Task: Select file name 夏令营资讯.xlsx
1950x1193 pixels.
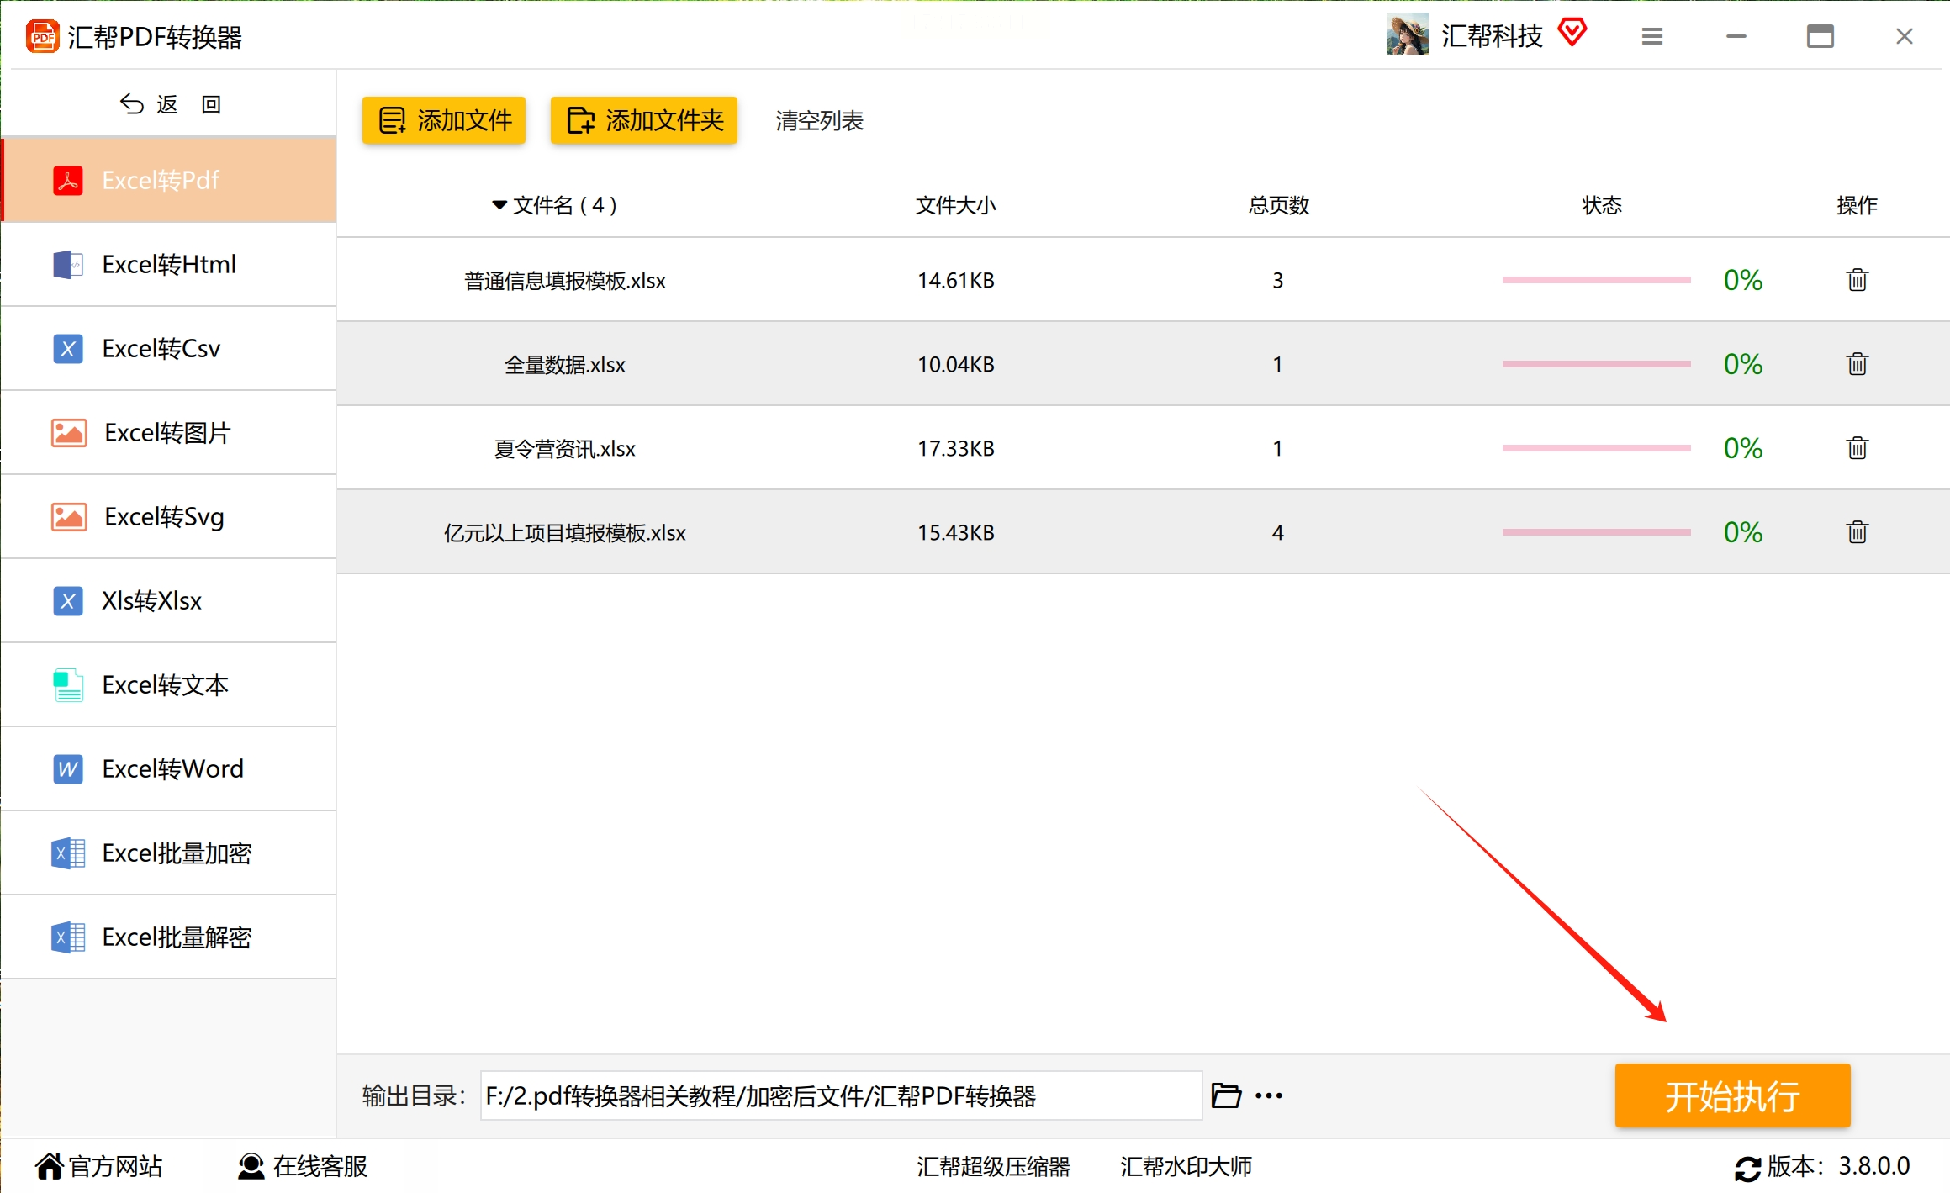Action: (x=565, y=449)
